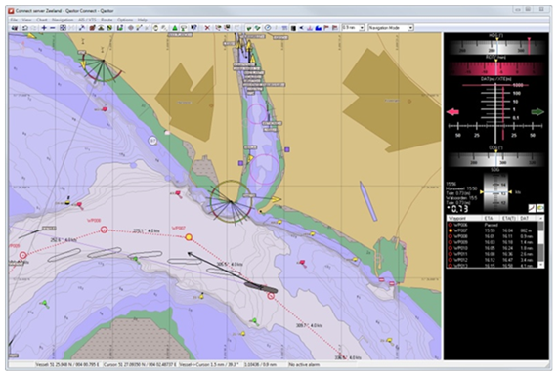Open the Help menu

(143, 20)
